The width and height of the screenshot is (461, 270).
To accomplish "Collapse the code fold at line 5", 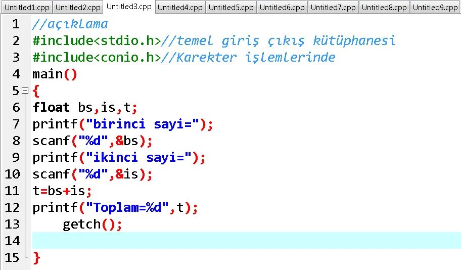I will (25, 91).
